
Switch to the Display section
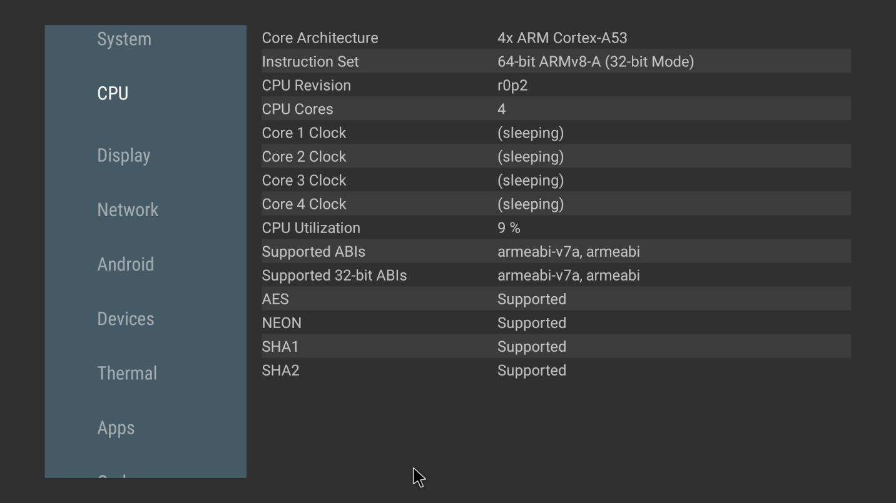(x=123, y=156)
